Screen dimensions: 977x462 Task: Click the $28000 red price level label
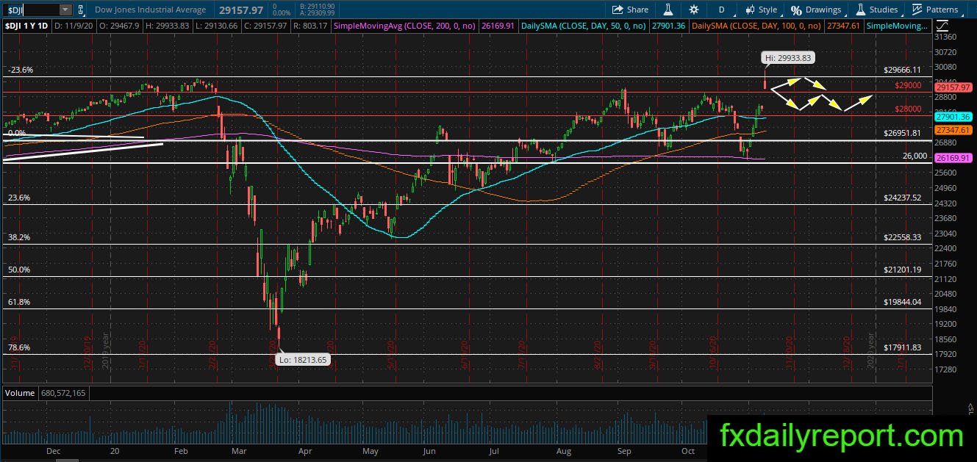pos(908,109)
